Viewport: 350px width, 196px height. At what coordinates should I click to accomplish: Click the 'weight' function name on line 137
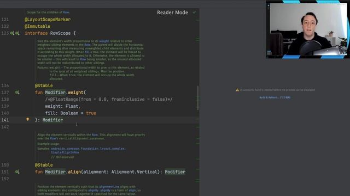(x=76, y=93)
